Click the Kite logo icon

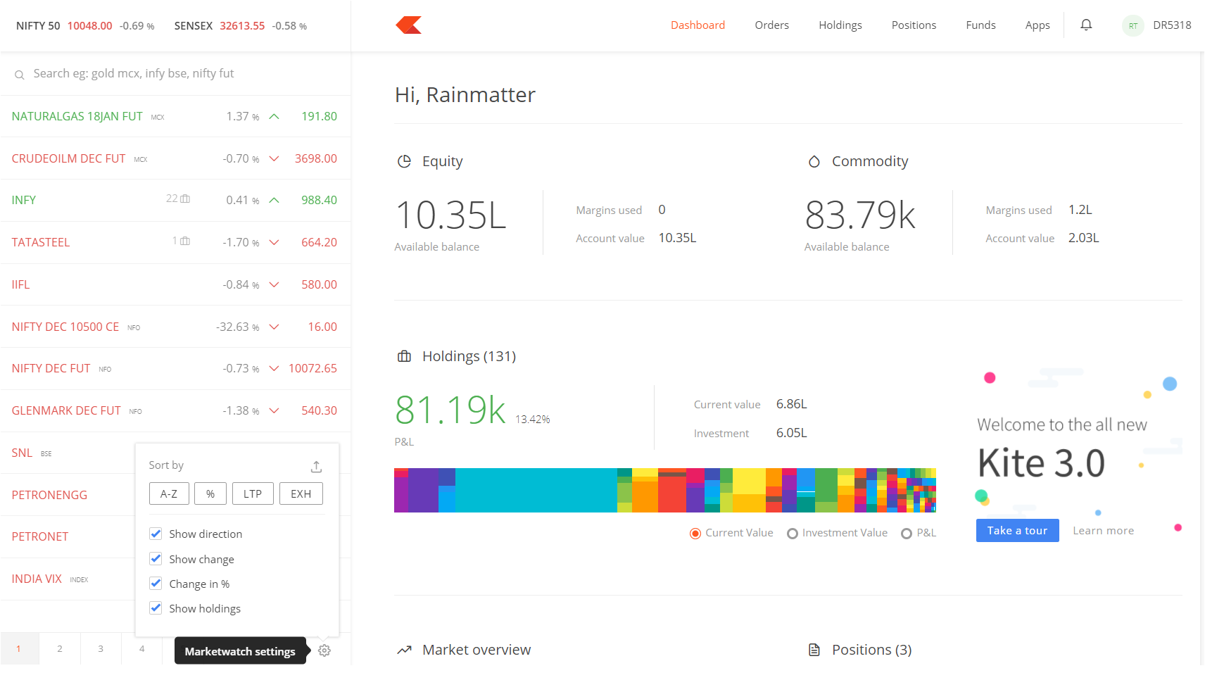(x=408, y=25)
